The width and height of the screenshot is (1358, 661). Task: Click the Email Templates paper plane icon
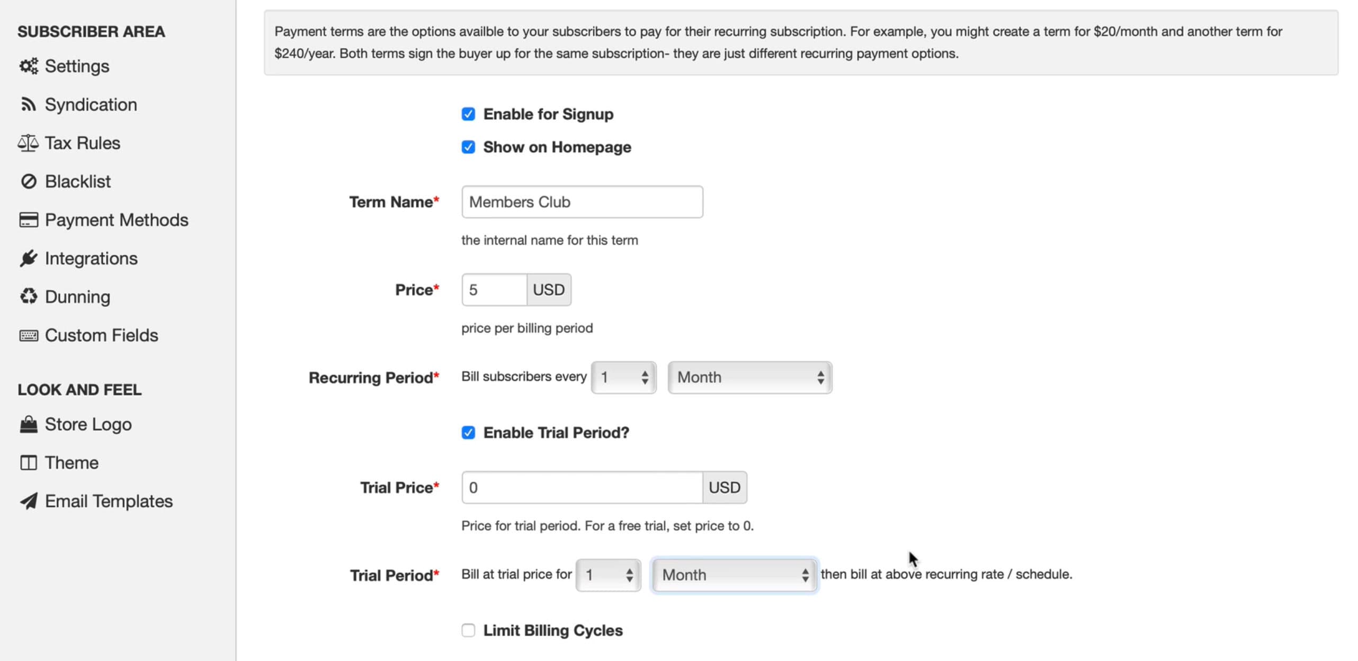[29, 501]
